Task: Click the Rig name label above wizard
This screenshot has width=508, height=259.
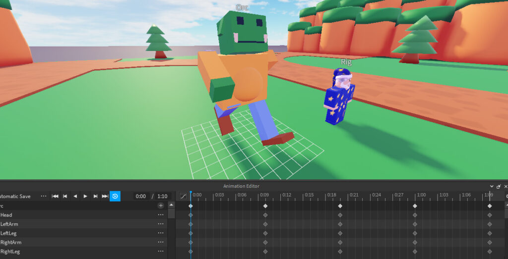Action: (x=346, y=62)
